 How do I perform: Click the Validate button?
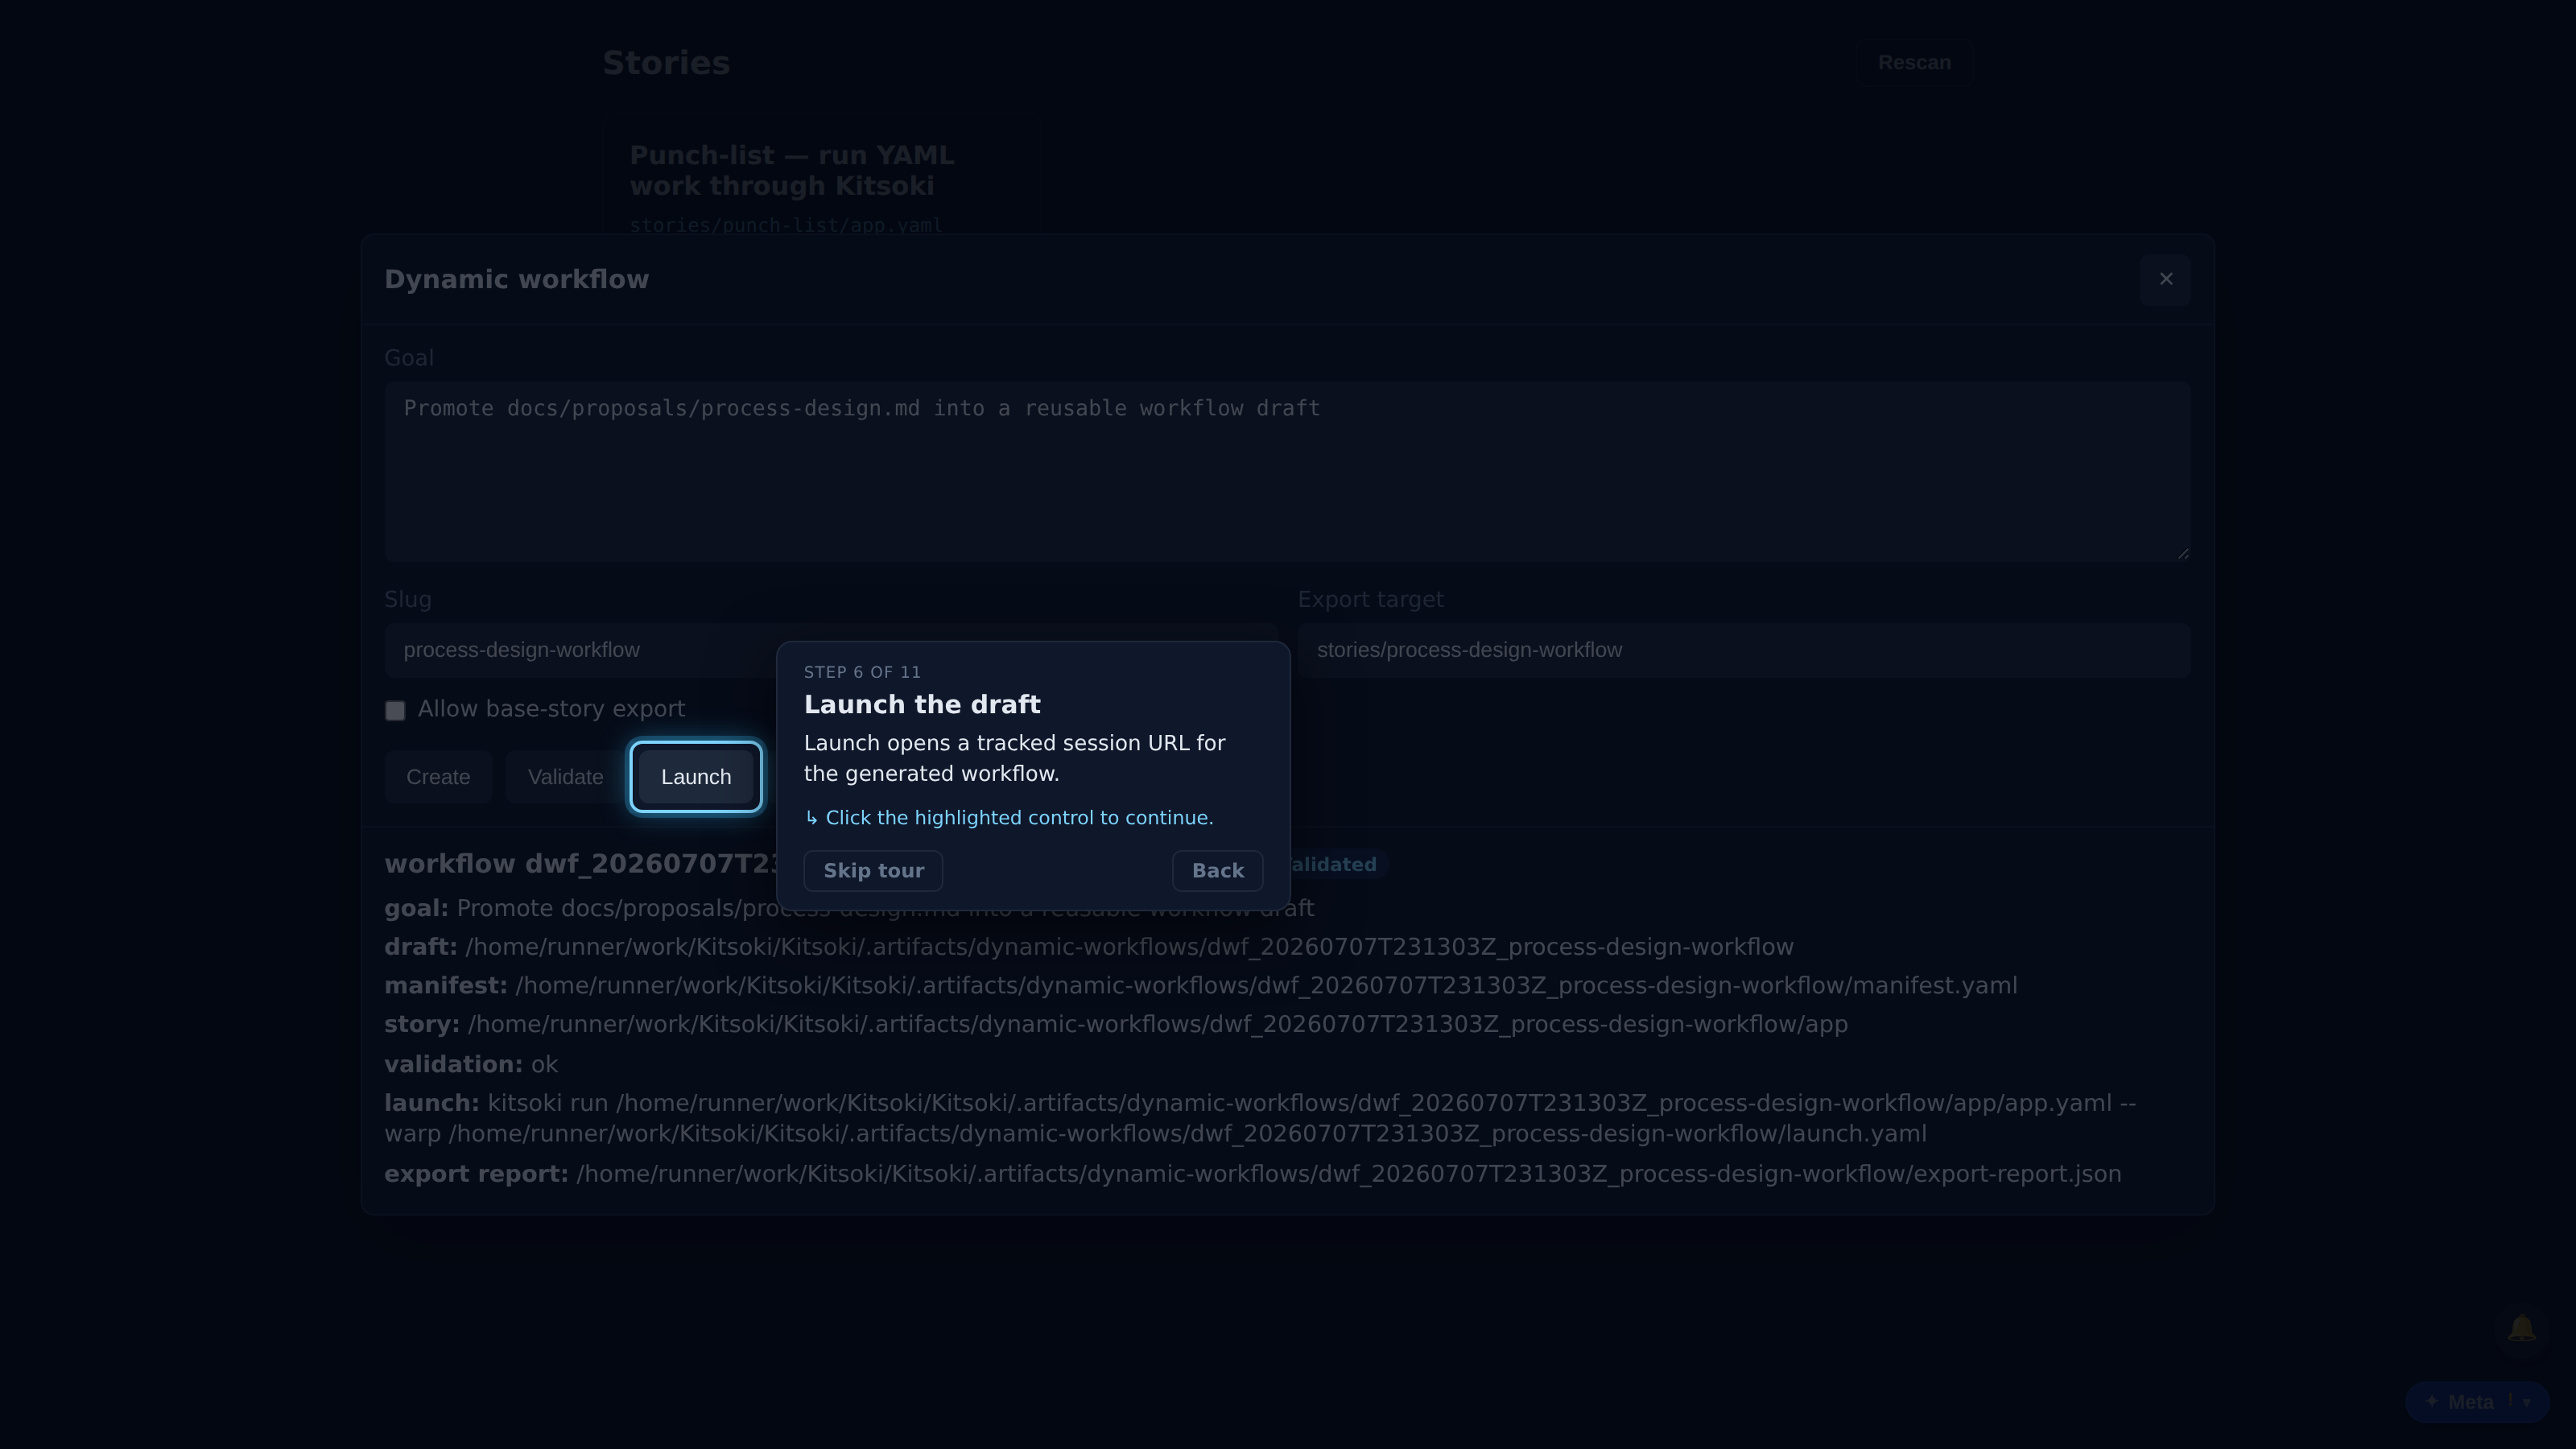click(565, 777)
